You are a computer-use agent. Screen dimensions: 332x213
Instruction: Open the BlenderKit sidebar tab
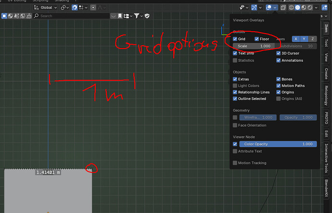point(326,188)
